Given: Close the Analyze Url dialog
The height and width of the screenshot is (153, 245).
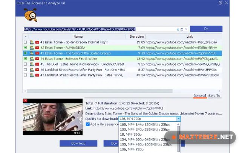Looking at the screenshot, I should point(227,3).
